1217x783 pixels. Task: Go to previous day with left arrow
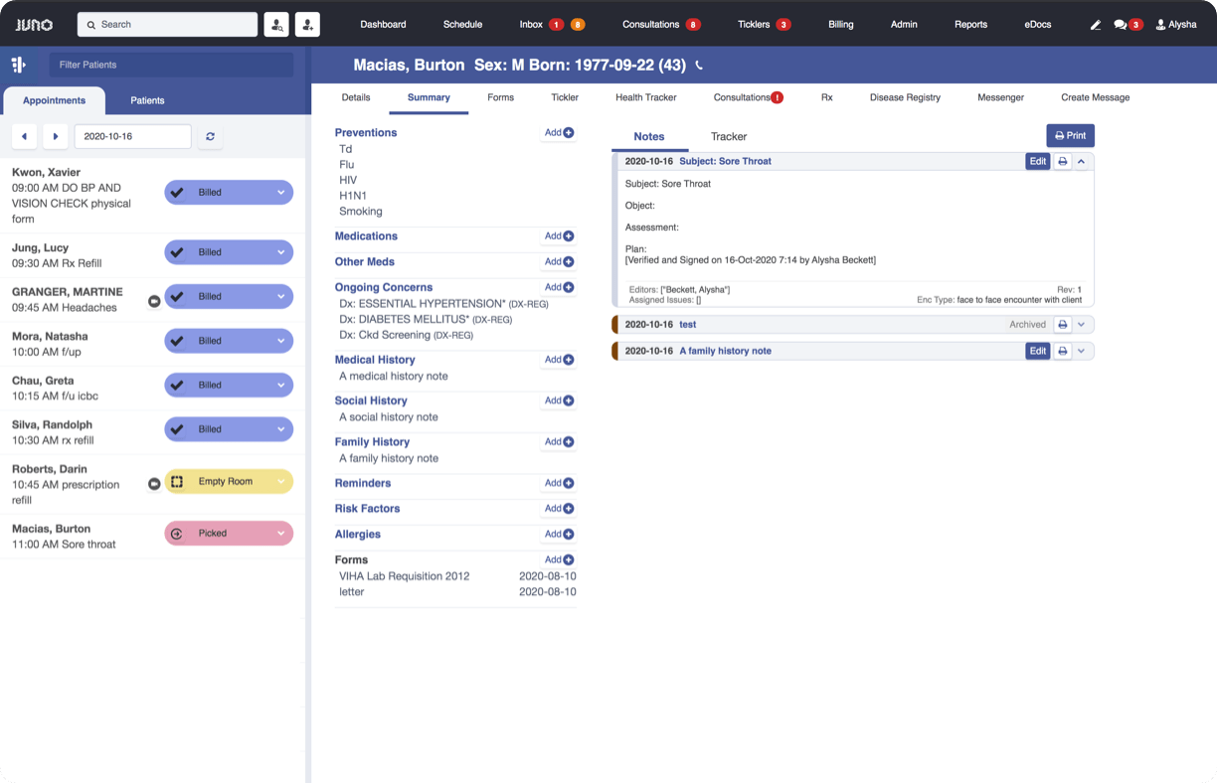tap(24, 136)
